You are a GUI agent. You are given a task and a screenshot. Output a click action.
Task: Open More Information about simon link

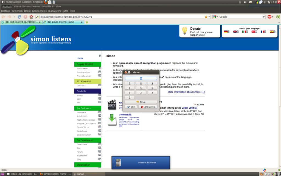(185, 92)
